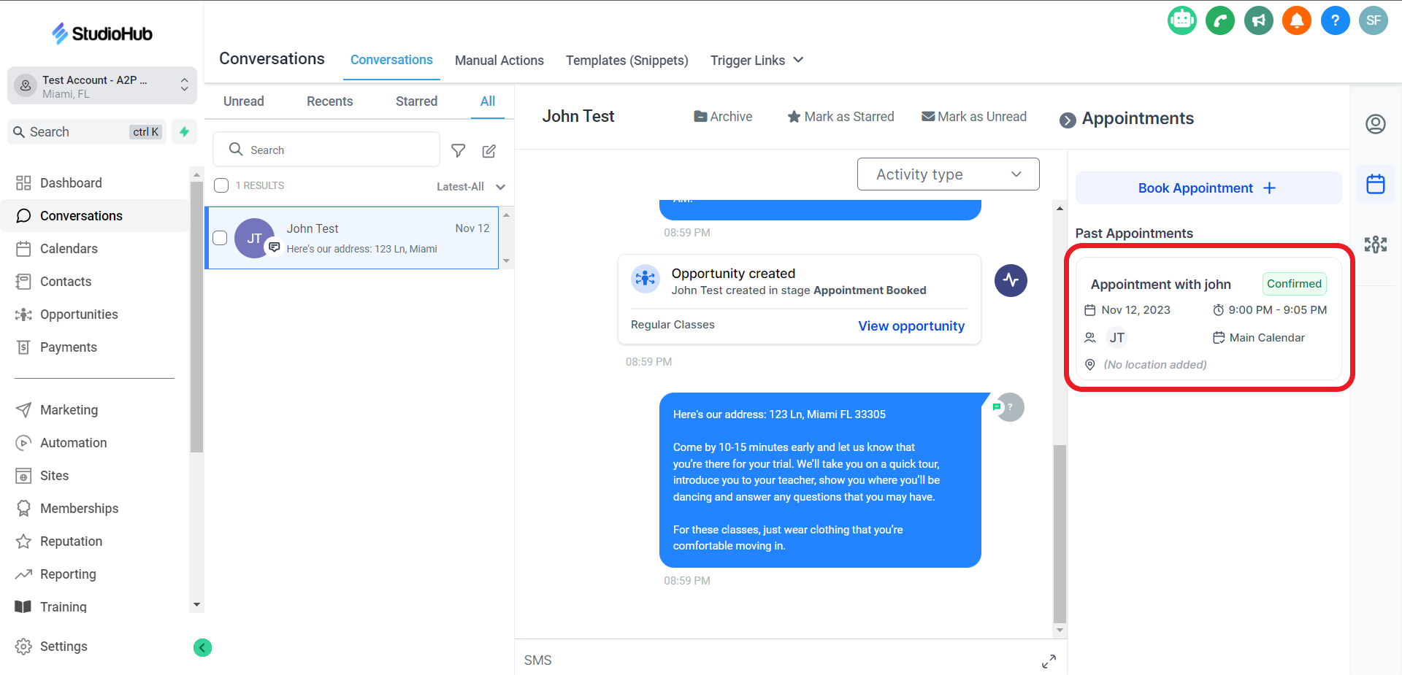
Task: Expand the Trigger Links menu
Action: (756, 61)
